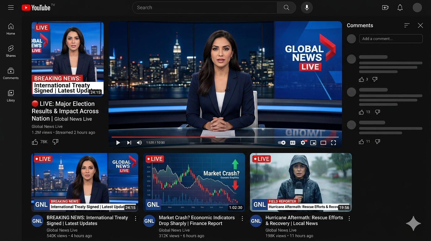Open Shares in the sidebar

pyautogui.click(x=11, y=51)
